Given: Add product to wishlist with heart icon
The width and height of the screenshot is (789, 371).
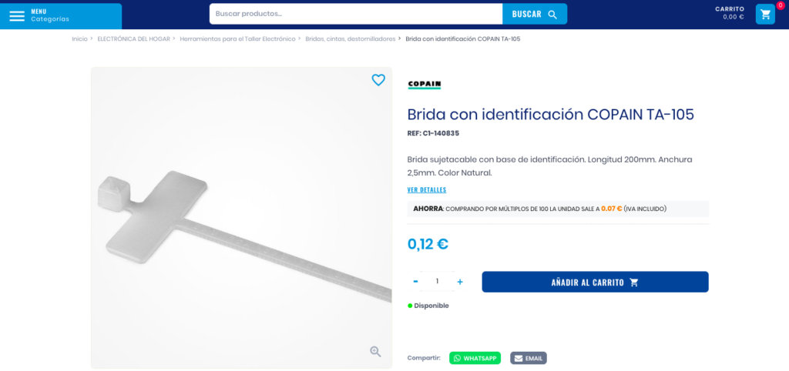Looking at the screenshot, I should (378, 80).
